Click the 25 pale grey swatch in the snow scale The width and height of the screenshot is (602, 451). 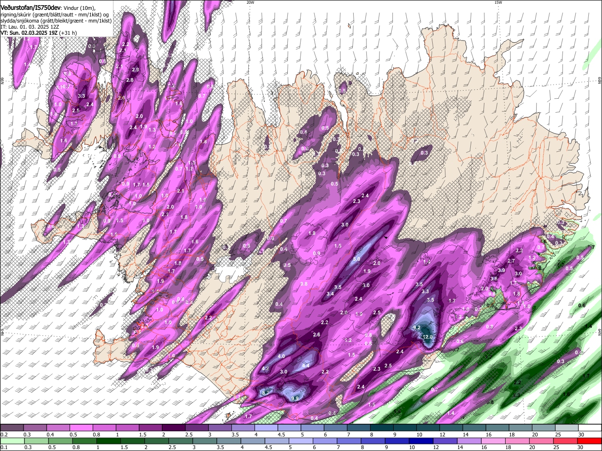pyautogui.click(x=566, y=428)
